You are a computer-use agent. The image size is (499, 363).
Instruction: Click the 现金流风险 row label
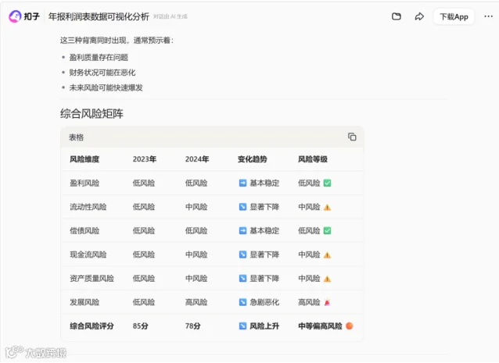pos(88,254)
